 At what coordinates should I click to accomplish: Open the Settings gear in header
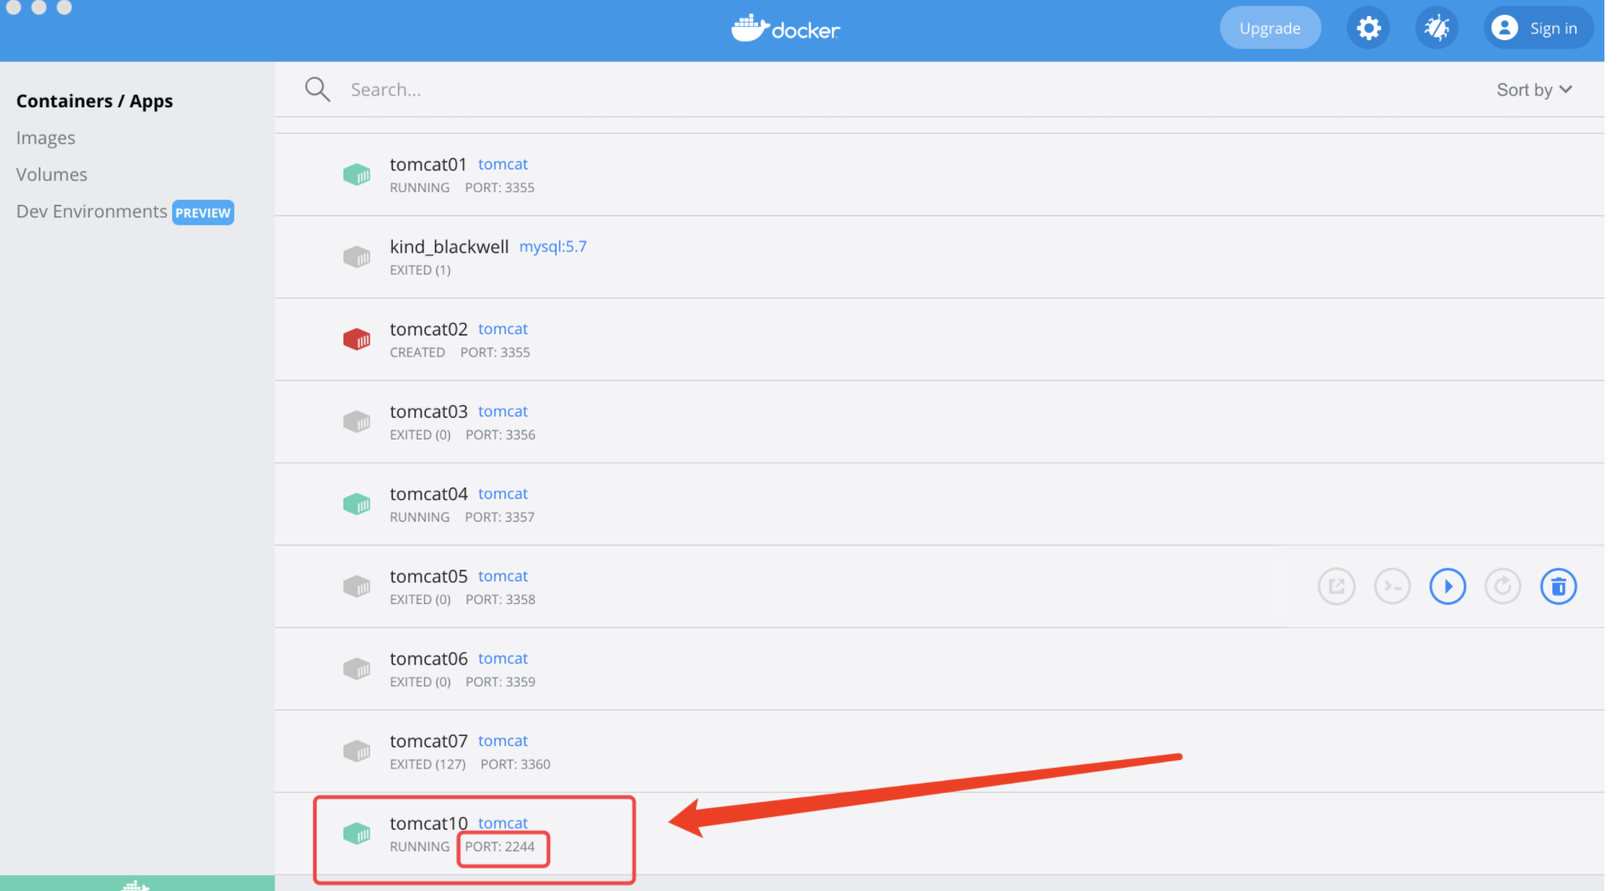coord(1368,29)
